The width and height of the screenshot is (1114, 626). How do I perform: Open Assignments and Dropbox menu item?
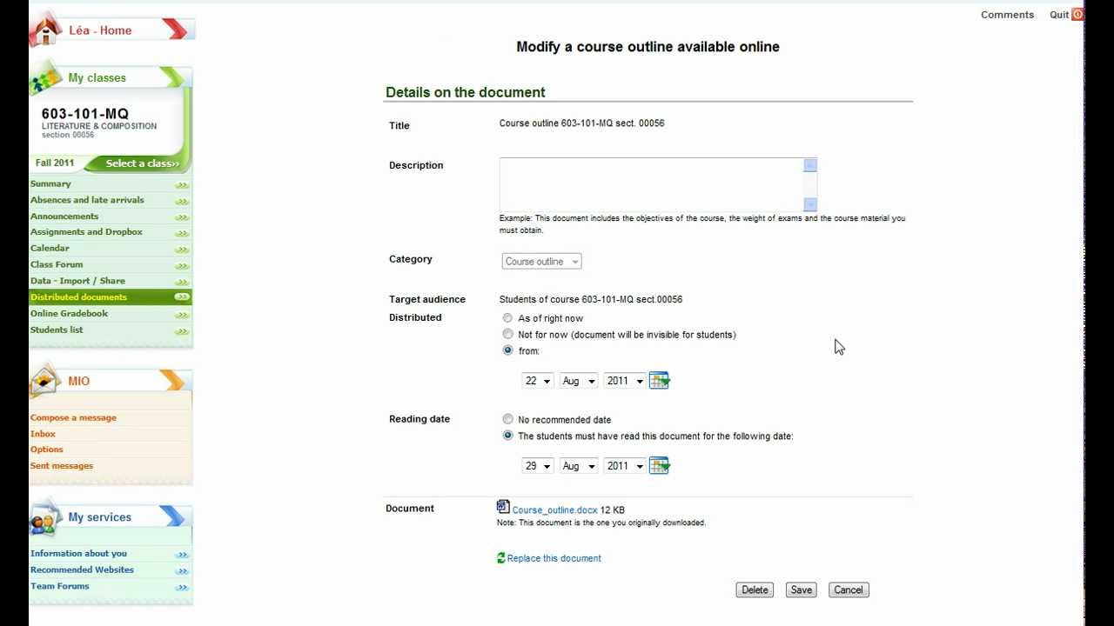click(86, 232)
